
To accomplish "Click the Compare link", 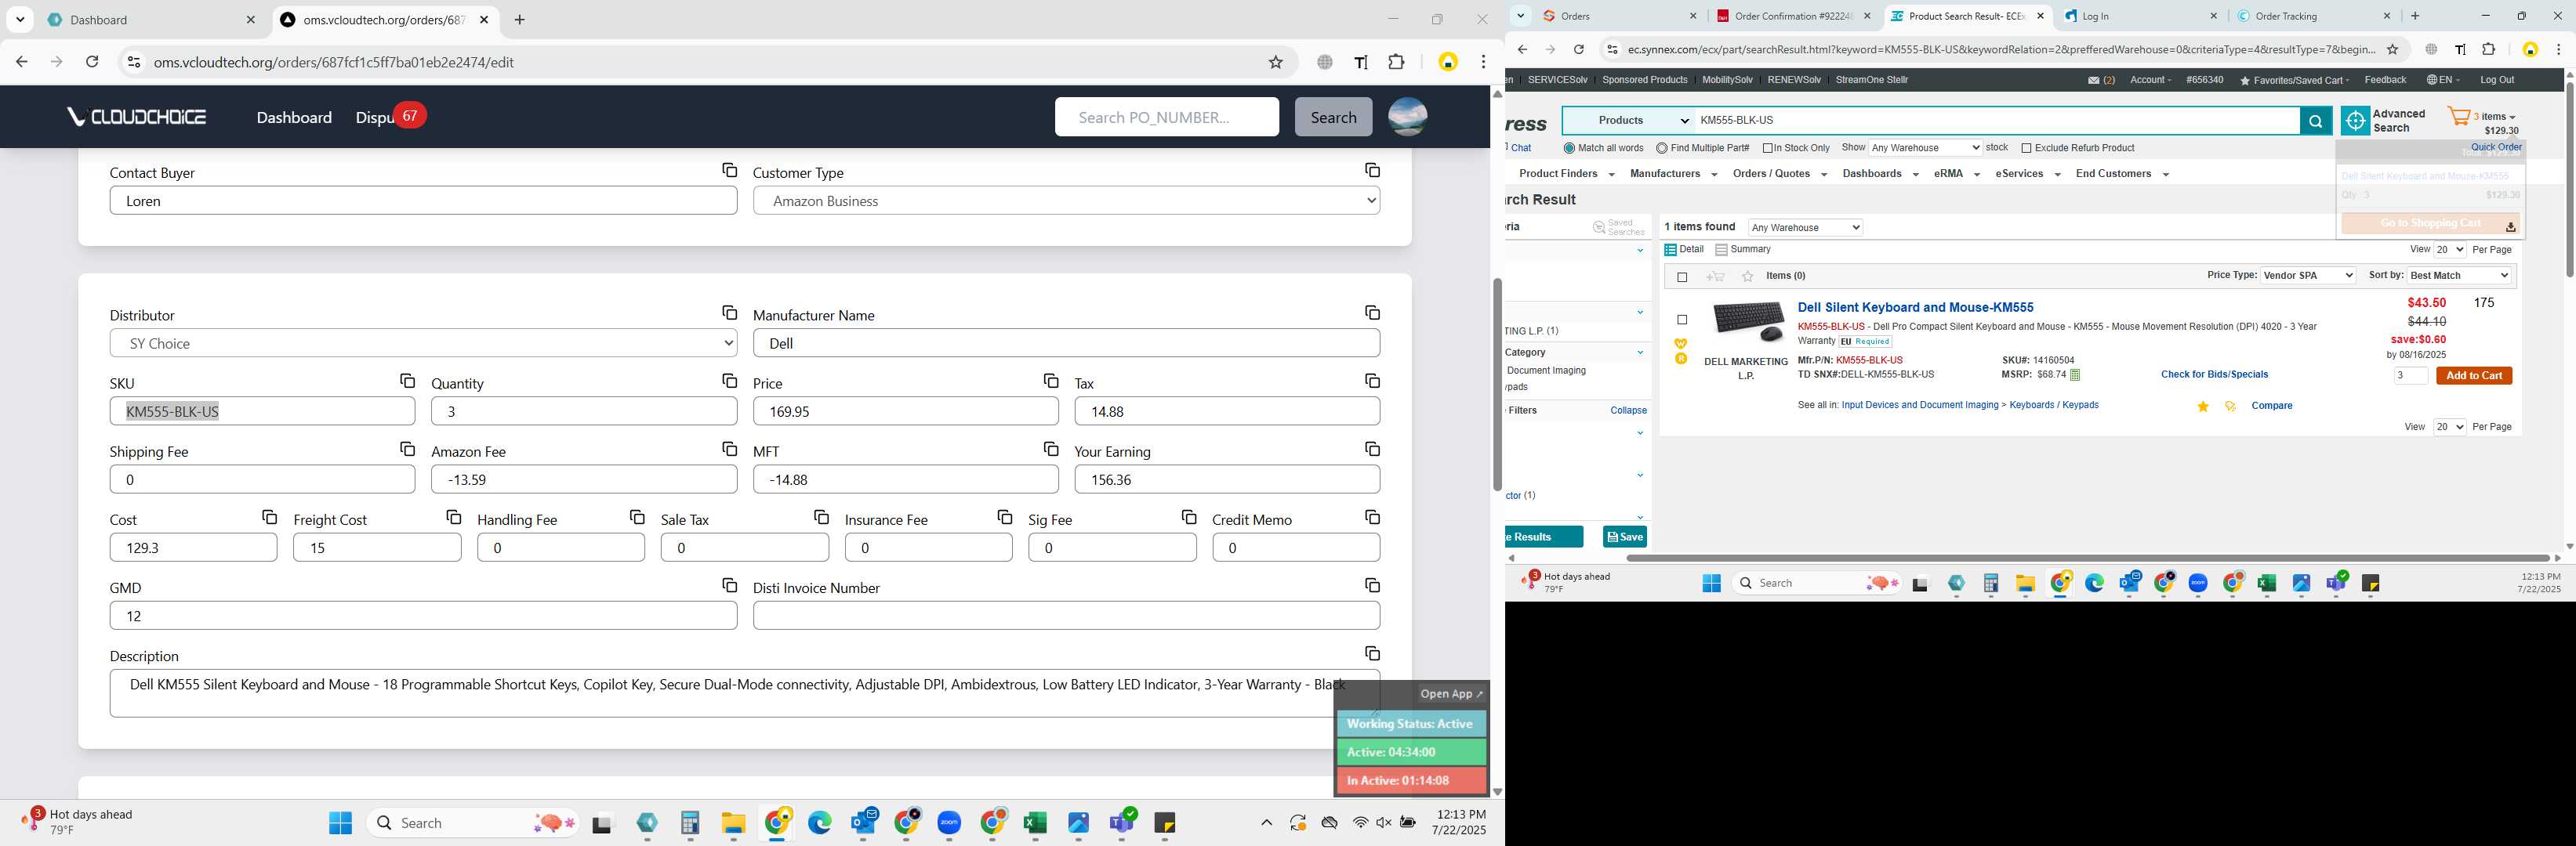I will 2271,407.
